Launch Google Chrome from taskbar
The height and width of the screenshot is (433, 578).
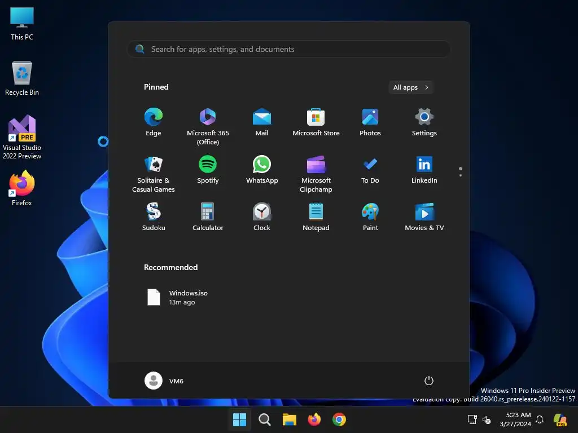point(339,419)
